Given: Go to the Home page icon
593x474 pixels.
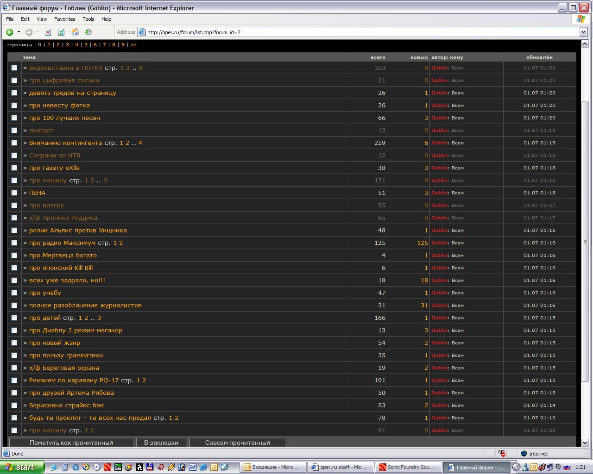Looking at the screenshot, I should click(75, 32).
